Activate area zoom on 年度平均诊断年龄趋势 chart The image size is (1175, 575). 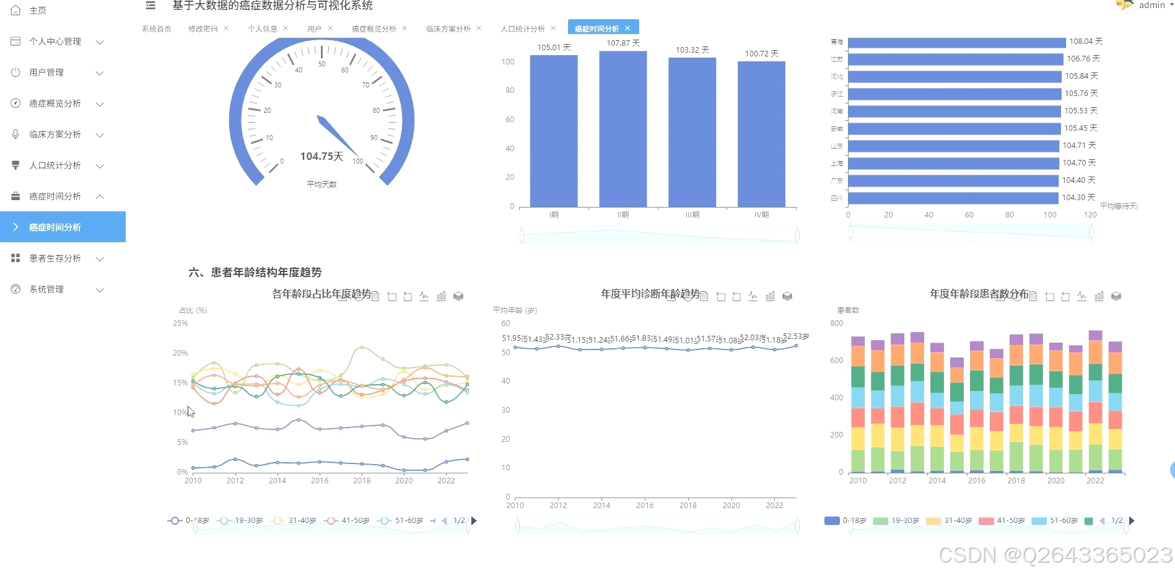pos(720,296)
